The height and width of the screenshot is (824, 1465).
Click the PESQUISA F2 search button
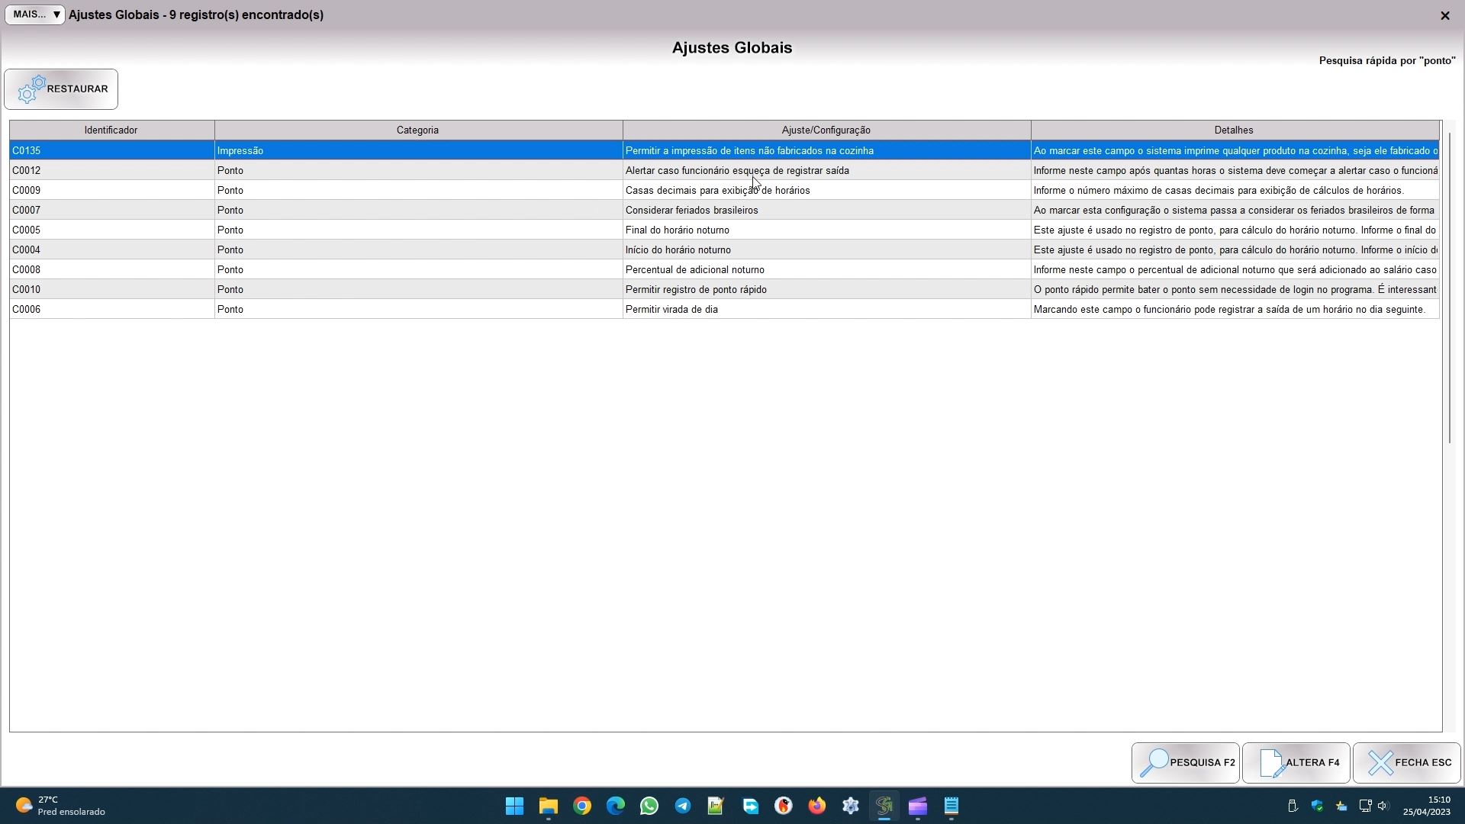coord(1185,763)
